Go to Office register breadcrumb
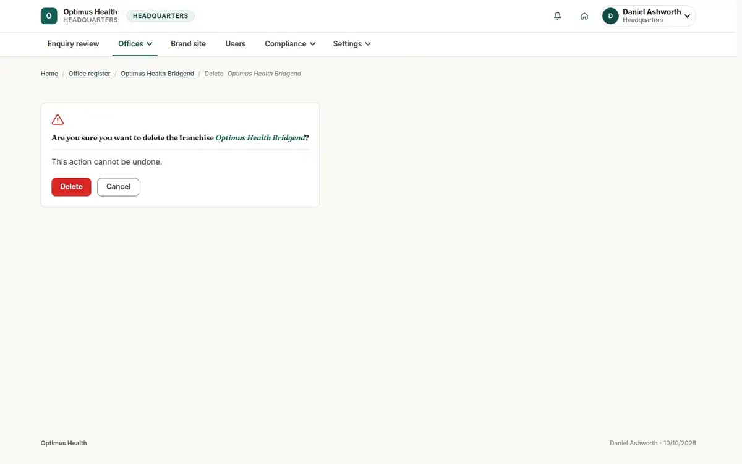Viewport: 742px width, 464px height. click(x=89, y=74)
